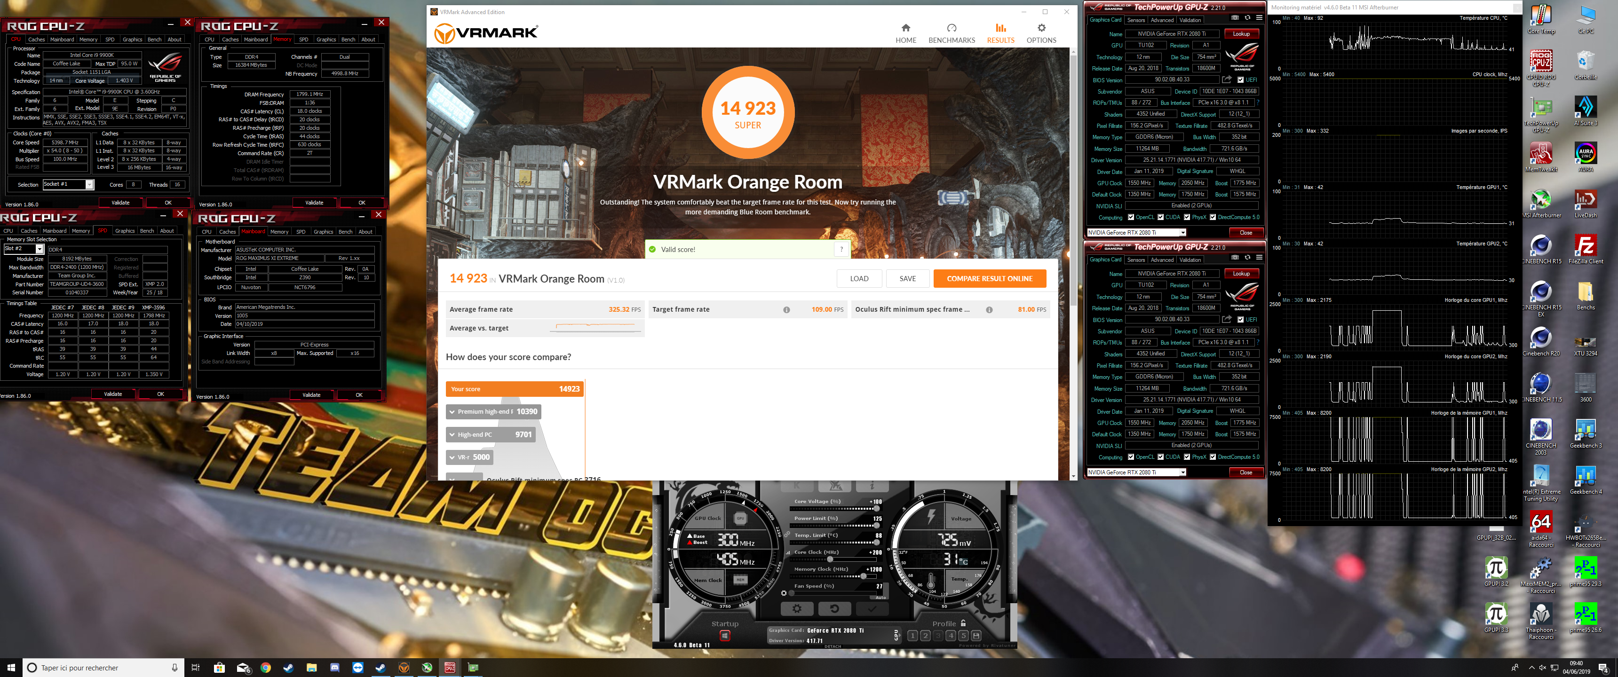Viewport: 1618px width, 677px height.
Task: Open VRMark BENCHMARKS section
Action: pyautogui.click(x=951, y=33)
